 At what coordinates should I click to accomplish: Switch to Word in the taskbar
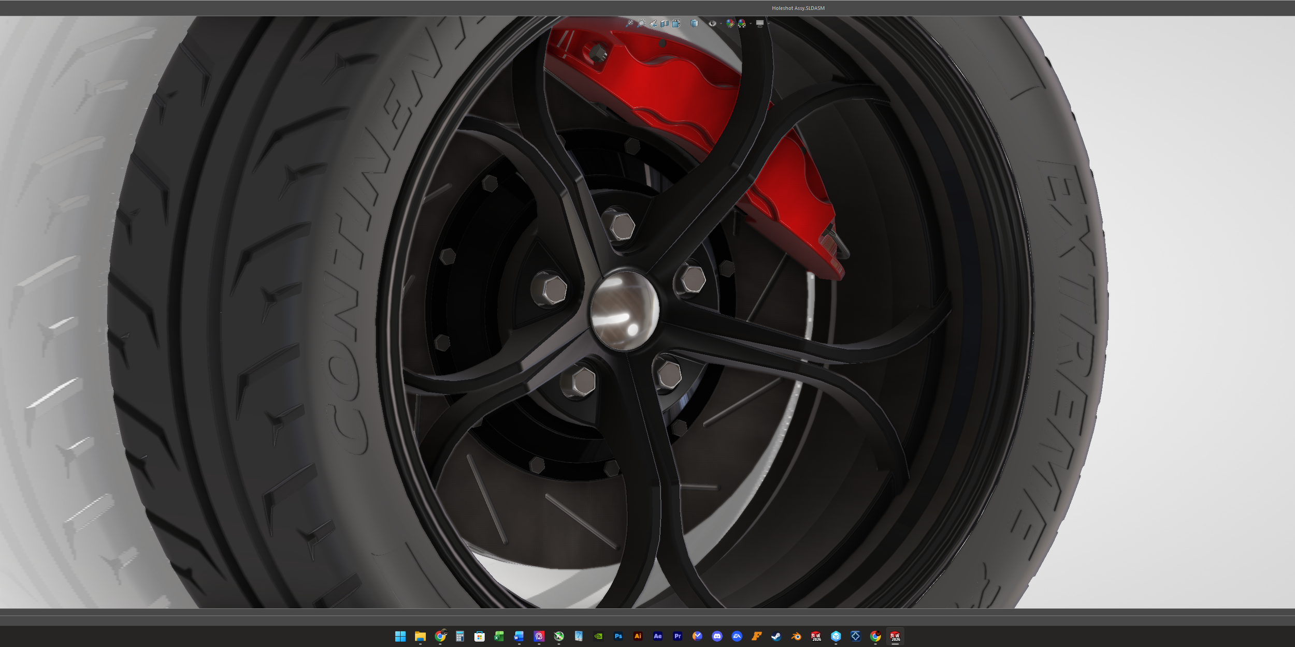pos(519,636)
